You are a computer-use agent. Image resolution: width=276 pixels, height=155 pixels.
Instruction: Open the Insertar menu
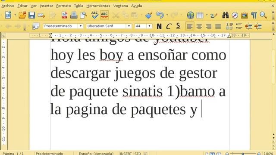[46, 6]
